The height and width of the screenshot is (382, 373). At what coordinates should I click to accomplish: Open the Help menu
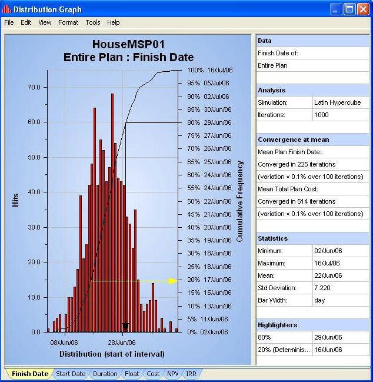coord(113,22)
